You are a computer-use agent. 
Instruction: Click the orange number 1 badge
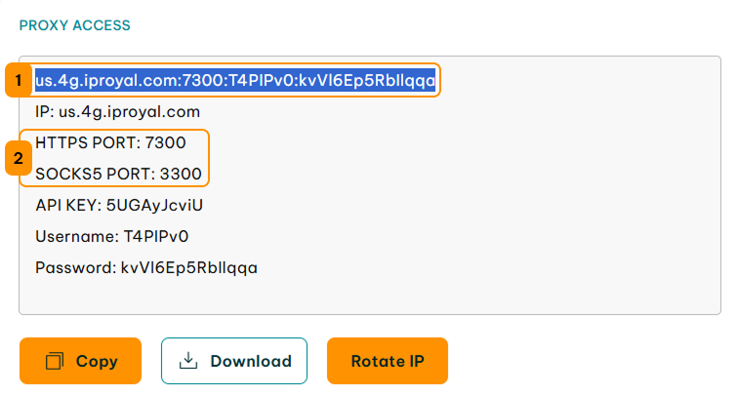pyautogui.click(x=19, y=80)
